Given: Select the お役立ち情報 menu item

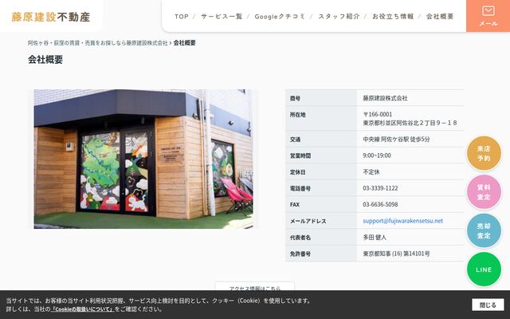Looking at the screenshot, I should click(393, 16).
